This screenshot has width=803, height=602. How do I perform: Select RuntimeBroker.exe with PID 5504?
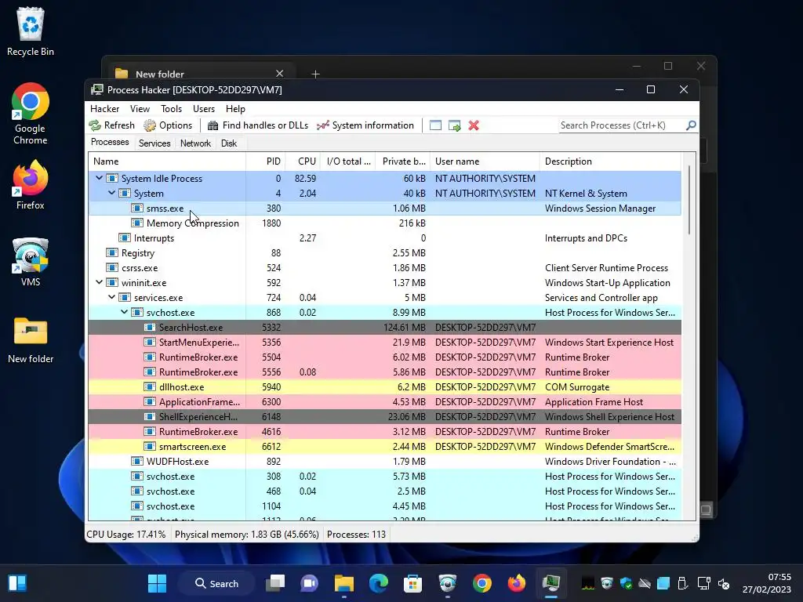384,357
